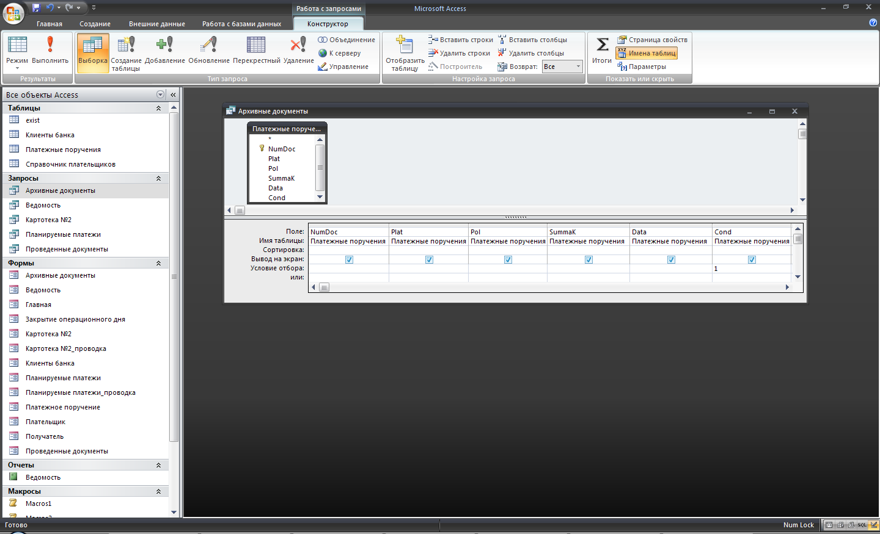Click Вставить столбцы in query setup
The width and height of the screenshot is (880, 534).
coord(532,40)
